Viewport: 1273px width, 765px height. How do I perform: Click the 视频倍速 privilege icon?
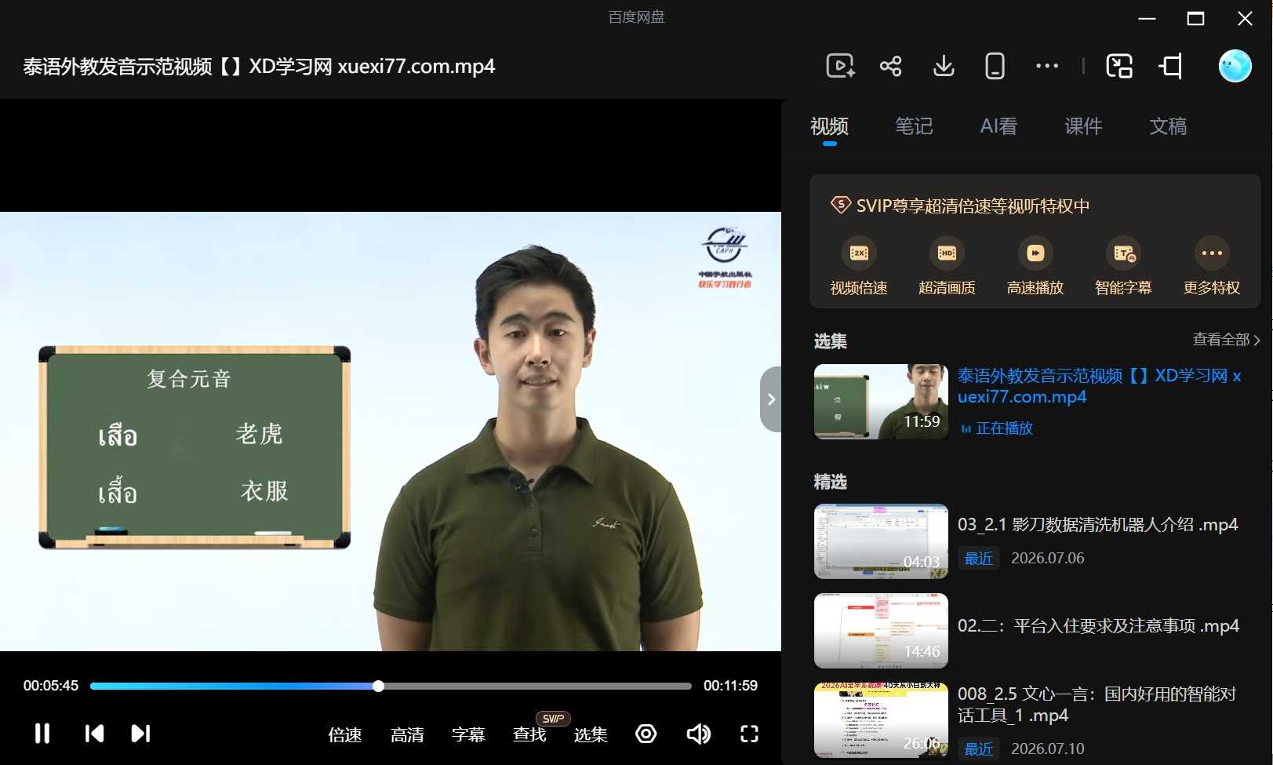tap(859, 253)
